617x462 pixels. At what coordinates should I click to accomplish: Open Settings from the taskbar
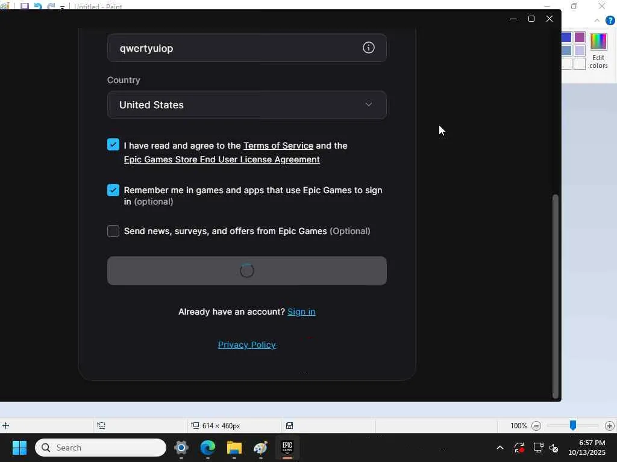(x=181, y=448)
